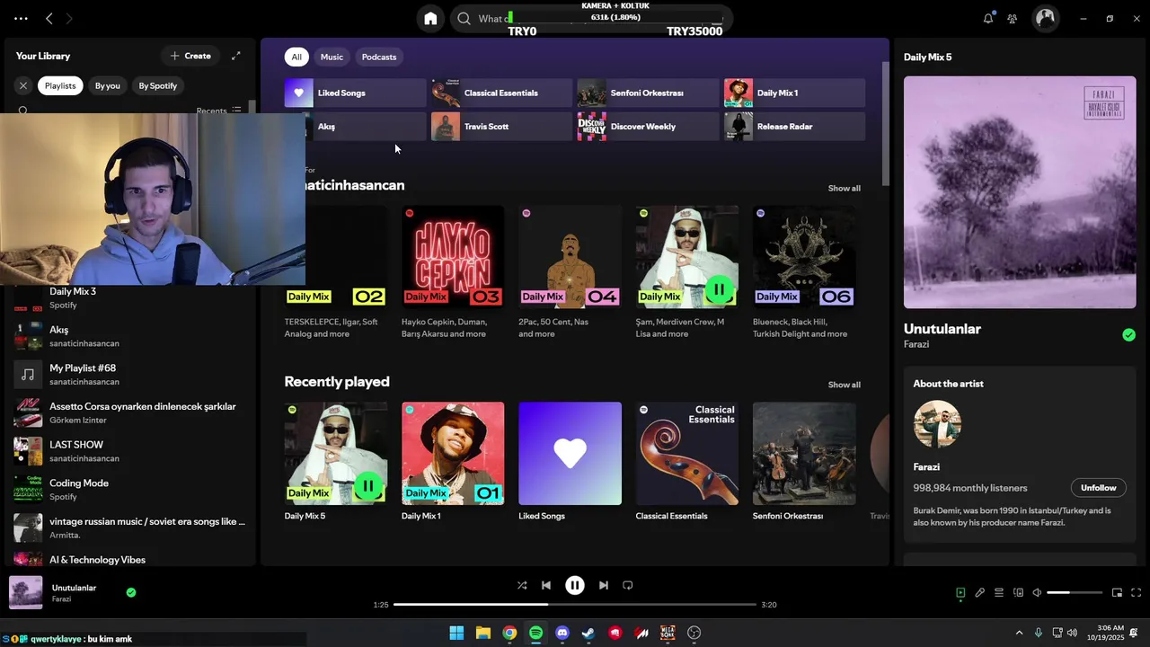Toggle repeat mode
Viewport: 1150px width, 647px height.
(628, 585)
